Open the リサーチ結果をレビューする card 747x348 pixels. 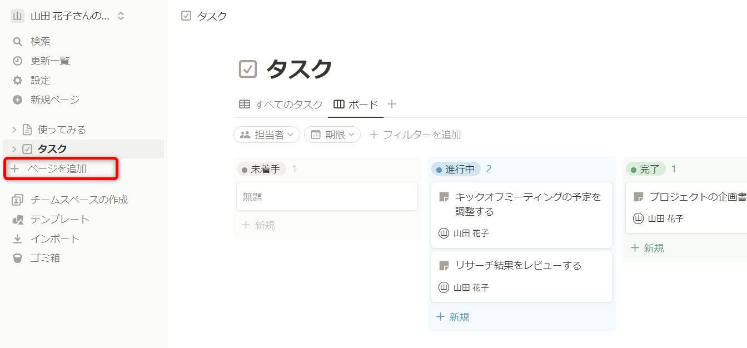pyautogui.click(x=518, y=266)
